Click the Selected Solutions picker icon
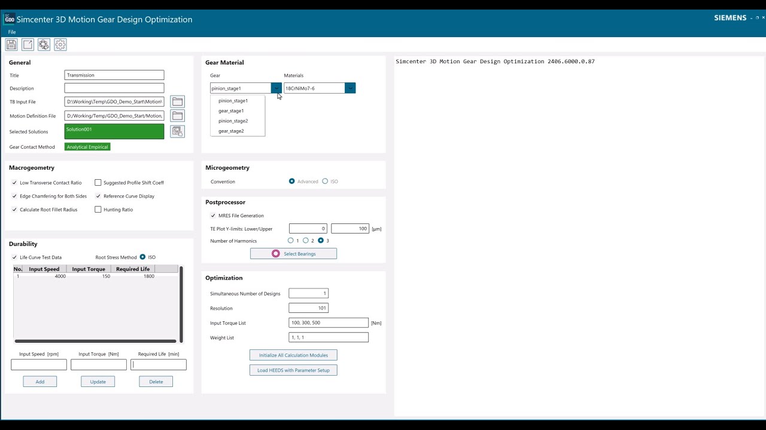Image resolution: width=766 pixels, height=430 pixels. (x=177, y=131)
